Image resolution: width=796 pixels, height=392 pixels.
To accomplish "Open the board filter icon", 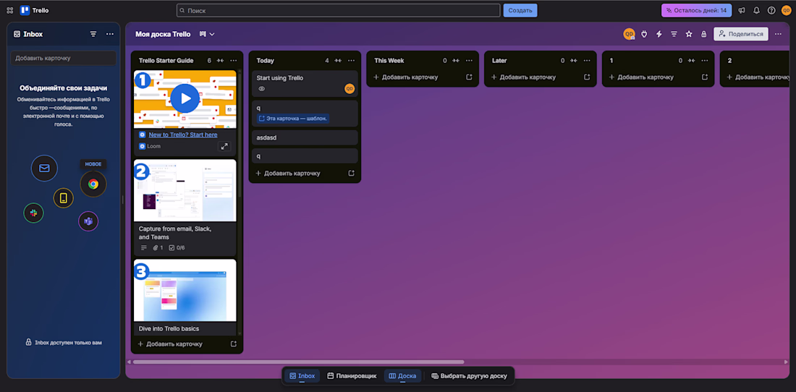I will (x=674, y=34).
